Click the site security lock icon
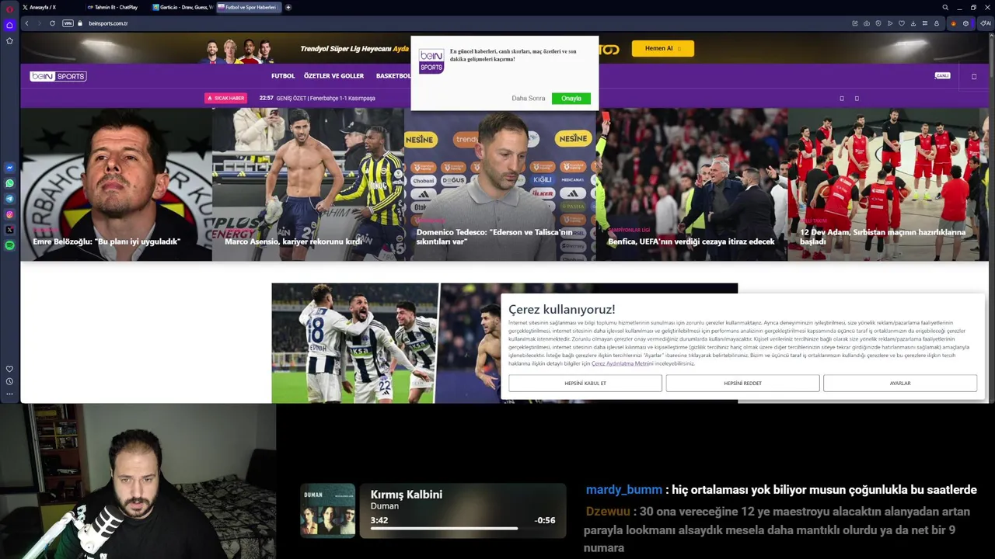This screenshot has height=559, width=995. click(x=80, y=23)
